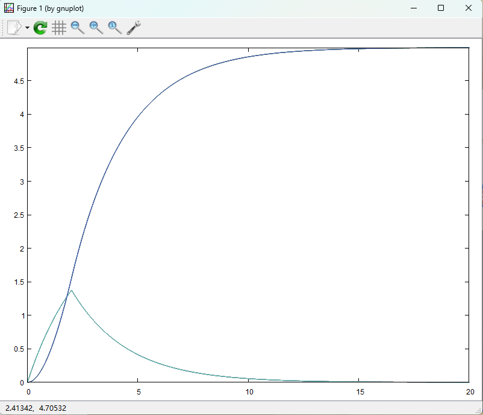
Task: Minimize the Figure 1 window
Action: coord(413,8)
